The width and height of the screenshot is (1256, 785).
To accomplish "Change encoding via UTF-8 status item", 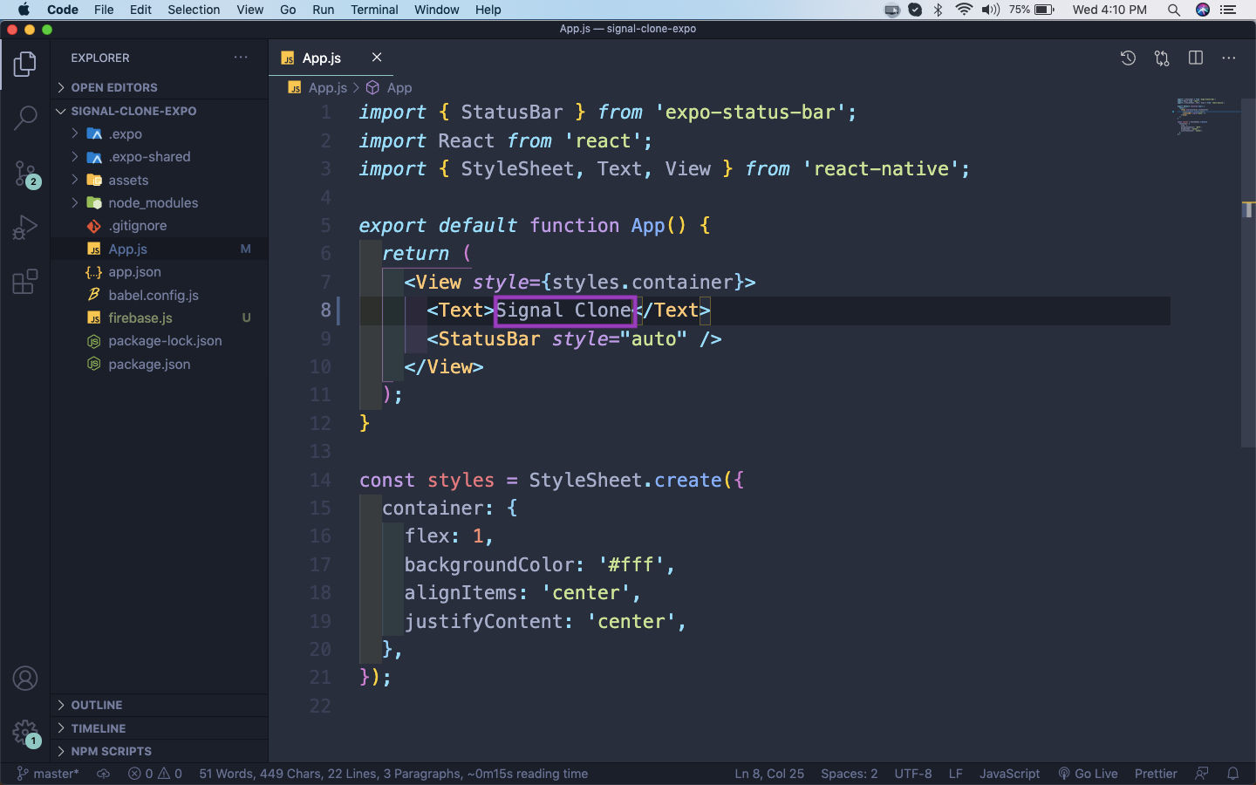I will point(913,774).
